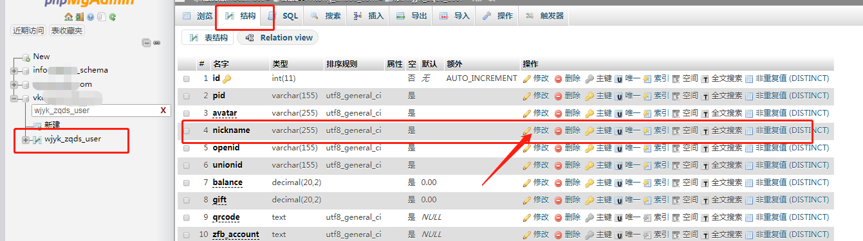Expand the wjyk_zqds_user table node
The width and height of the screenshot is (863, 241).
(26, 139)
